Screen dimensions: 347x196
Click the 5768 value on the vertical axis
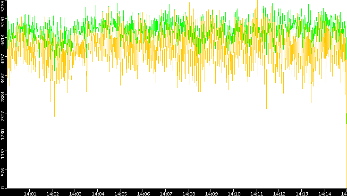pos(3,6)
